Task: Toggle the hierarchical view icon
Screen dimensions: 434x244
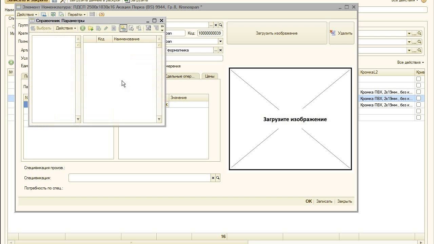Action: click(123, 28)
